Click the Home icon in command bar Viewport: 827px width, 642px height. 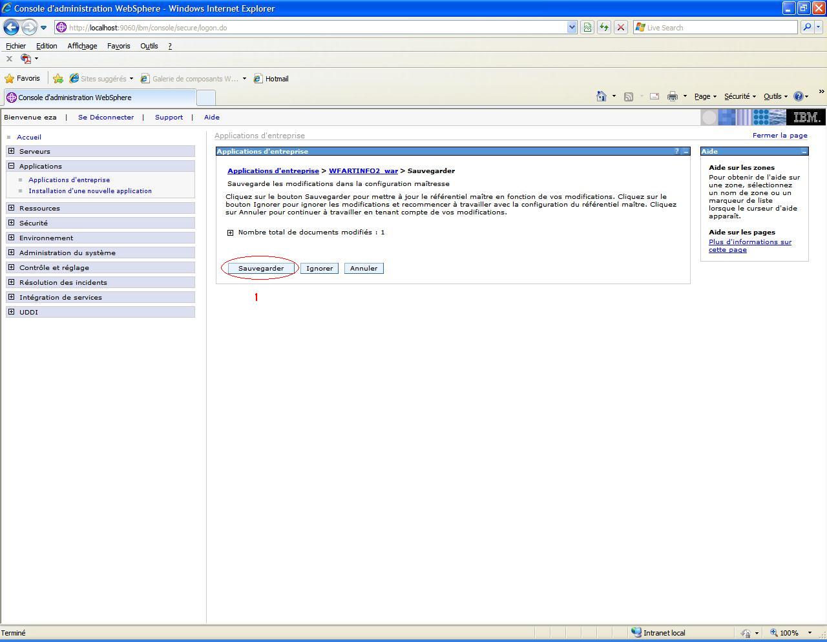pyautogui.click(x=601, y=96)
